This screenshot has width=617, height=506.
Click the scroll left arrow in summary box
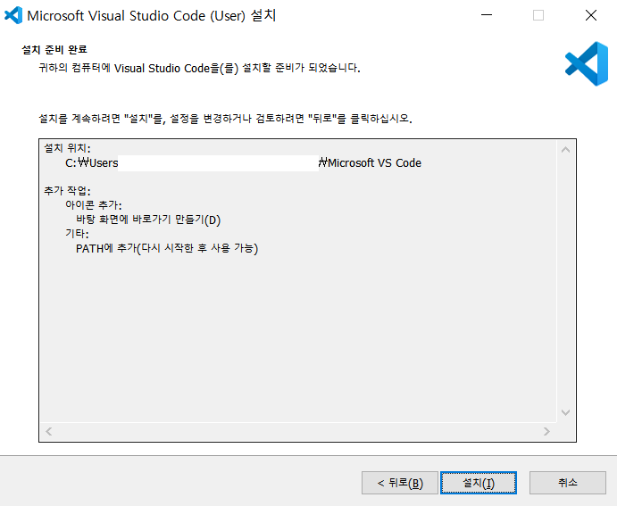coord(49,432)
